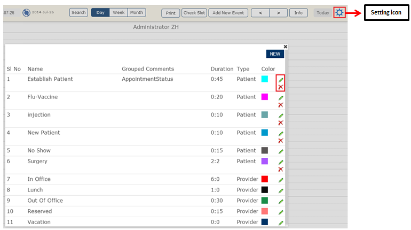This screenshot has height=230, width=411.
Task: Open the calendar settings gear icon
Action: click(339, 12)
